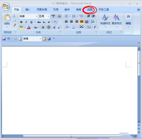
Task: Open the Office button menu
Action: [6, 7]
